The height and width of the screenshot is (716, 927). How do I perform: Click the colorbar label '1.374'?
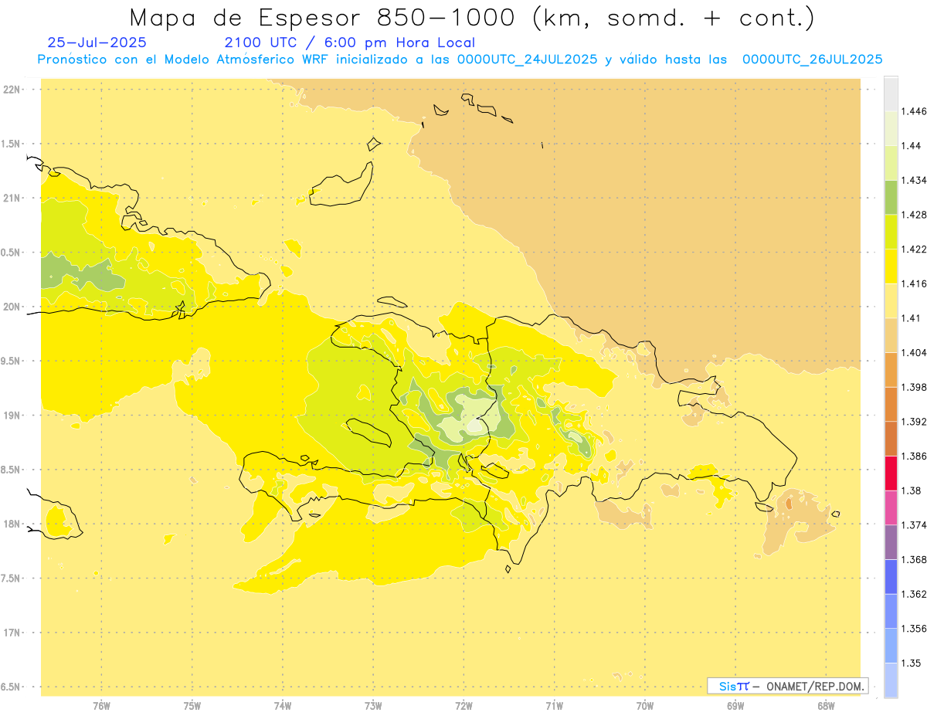pyautogui.click(x=913, y=525)
